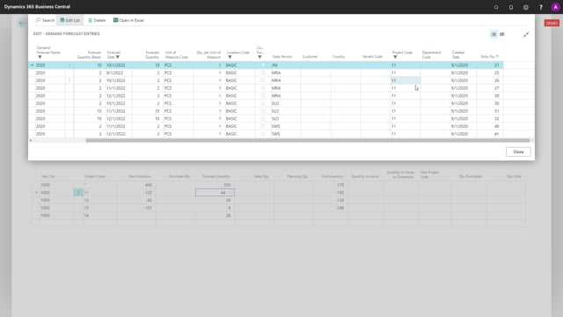
Task: Click Forecast Quantity 44 in background page
Action: 215,193
